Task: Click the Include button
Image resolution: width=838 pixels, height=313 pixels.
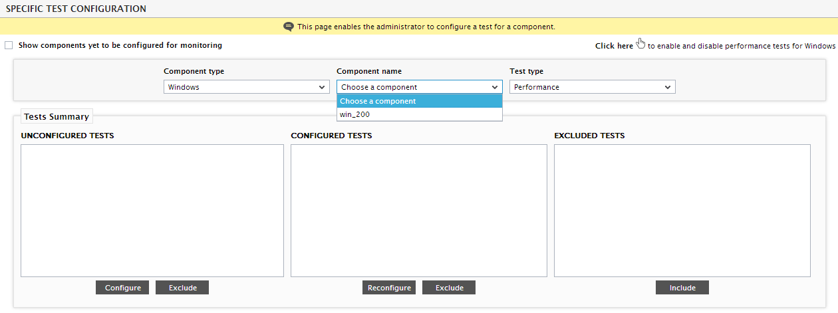Action: (x=682, y=288)
